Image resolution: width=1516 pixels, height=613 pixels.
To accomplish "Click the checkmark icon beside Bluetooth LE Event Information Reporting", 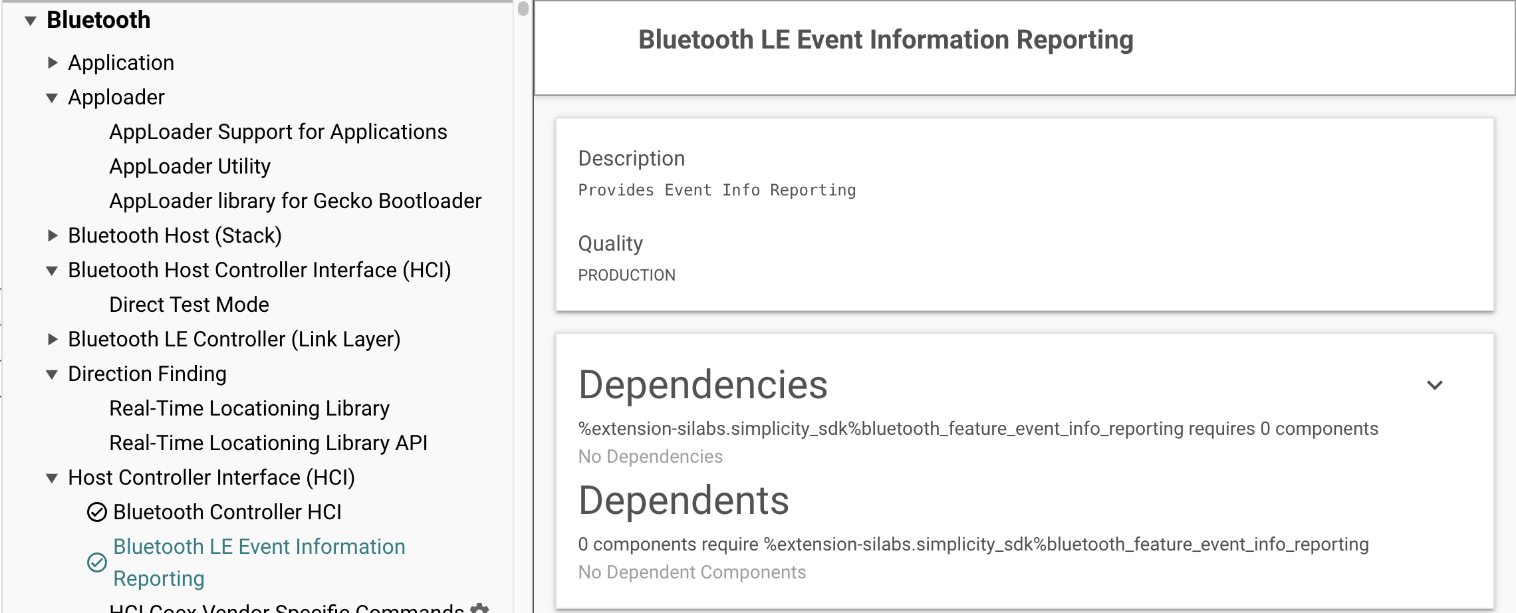I will [x=97, y=563].
